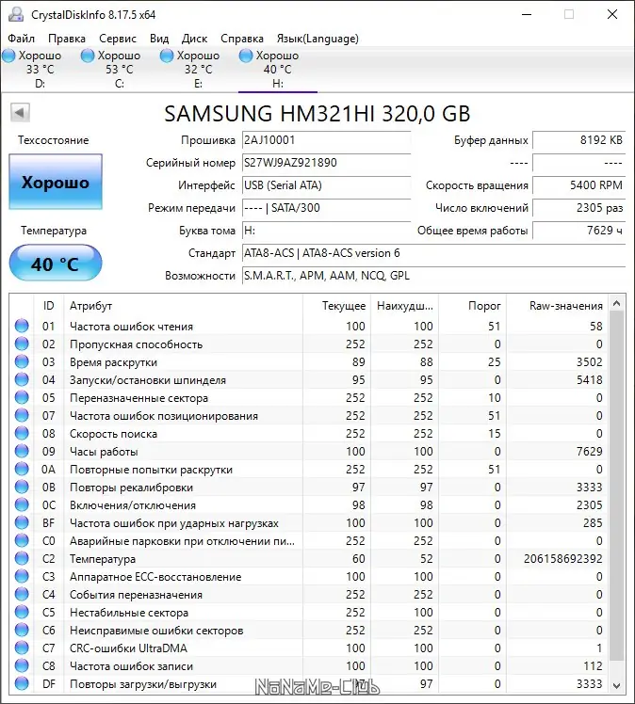Screen dimensions: 635x704
Task: Click the Хорошо health status button
Action: pyautogui.click(x=56, y=182)
